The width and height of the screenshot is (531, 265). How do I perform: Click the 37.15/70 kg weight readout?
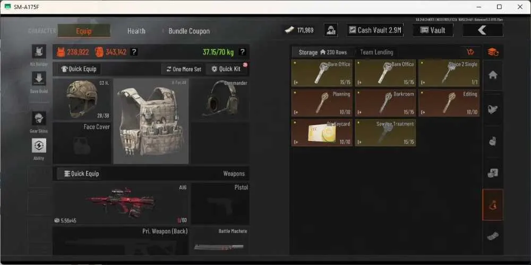218,52
